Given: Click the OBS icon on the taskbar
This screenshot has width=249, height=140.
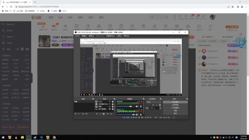Looking at the screenshot, I should (x=29, y=137).
